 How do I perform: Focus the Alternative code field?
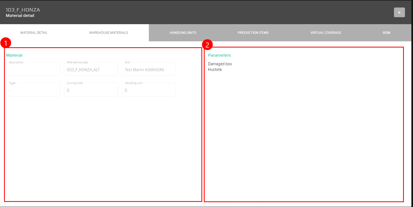coord(91,70)
